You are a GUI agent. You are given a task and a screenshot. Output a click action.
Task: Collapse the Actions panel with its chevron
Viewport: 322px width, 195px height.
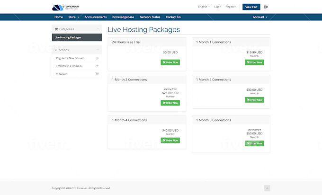click(98, 50)
